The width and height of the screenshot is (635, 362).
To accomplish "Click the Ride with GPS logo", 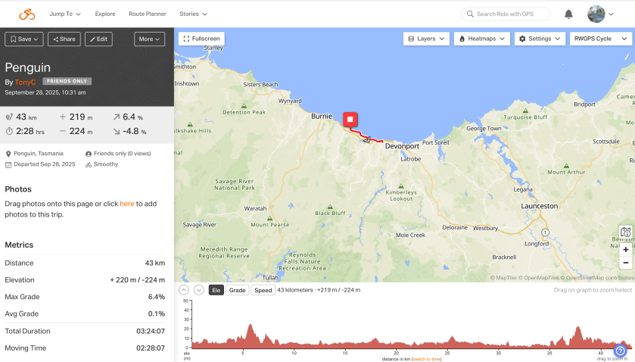I will click(26, 14).
